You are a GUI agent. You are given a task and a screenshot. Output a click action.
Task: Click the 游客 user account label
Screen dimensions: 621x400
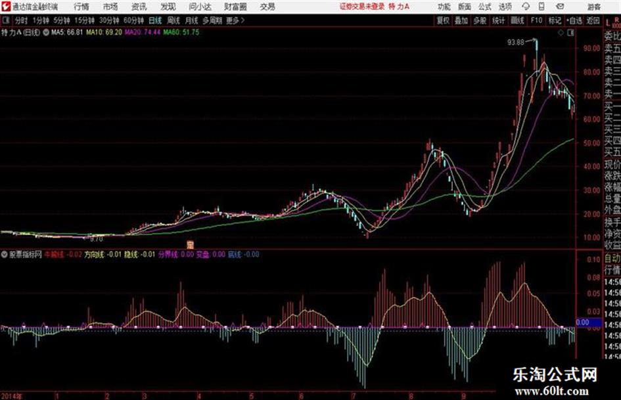594,7
